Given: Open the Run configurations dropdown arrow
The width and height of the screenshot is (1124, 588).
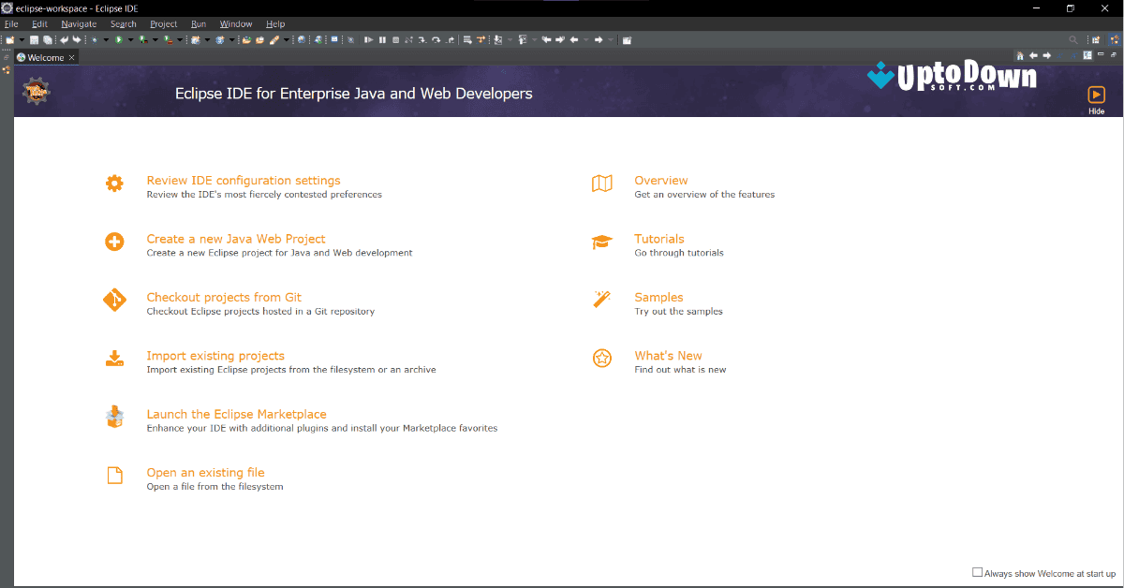Looking at the screenshot, I should 130,39.
